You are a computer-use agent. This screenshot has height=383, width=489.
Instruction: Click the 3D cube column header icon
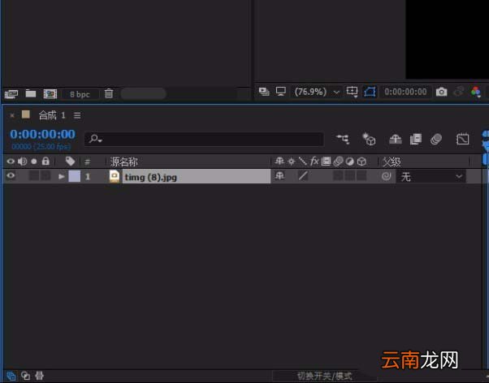[361, 161]
